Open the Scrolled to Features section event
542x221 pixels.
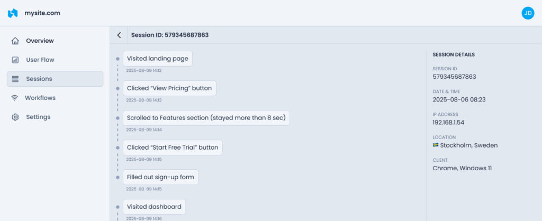(x=206, y=118)
